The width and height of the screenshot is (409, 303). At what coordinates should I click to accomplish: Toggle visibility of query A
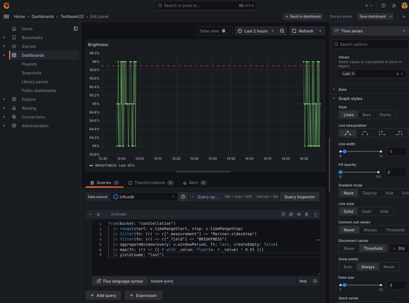click(x=299, y=214)
